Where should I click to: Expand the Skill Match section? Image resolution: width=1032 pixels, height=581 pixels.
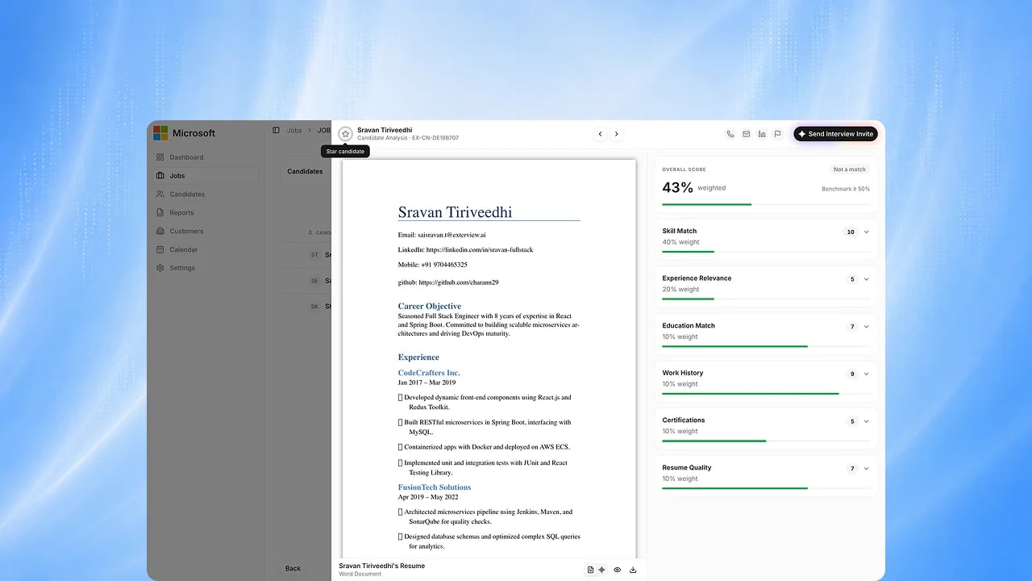867,232
